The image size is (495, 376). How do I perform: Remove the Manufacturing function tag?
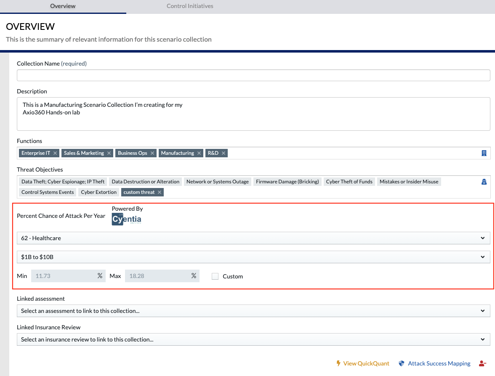(199, 153)
